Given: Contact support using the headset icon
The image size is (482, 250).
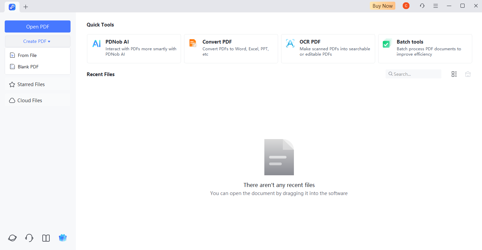Looking at the screenshot, I should tap(29, 238).
